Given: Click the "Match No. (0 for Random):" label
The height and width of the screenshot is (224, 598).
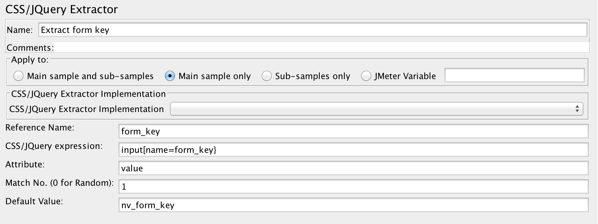Looking at the screenshot, I should point(59,183).
